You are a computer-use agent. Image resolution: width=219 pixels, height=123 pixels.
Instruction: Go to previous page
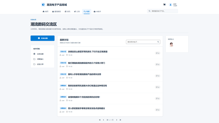[103, 120]
